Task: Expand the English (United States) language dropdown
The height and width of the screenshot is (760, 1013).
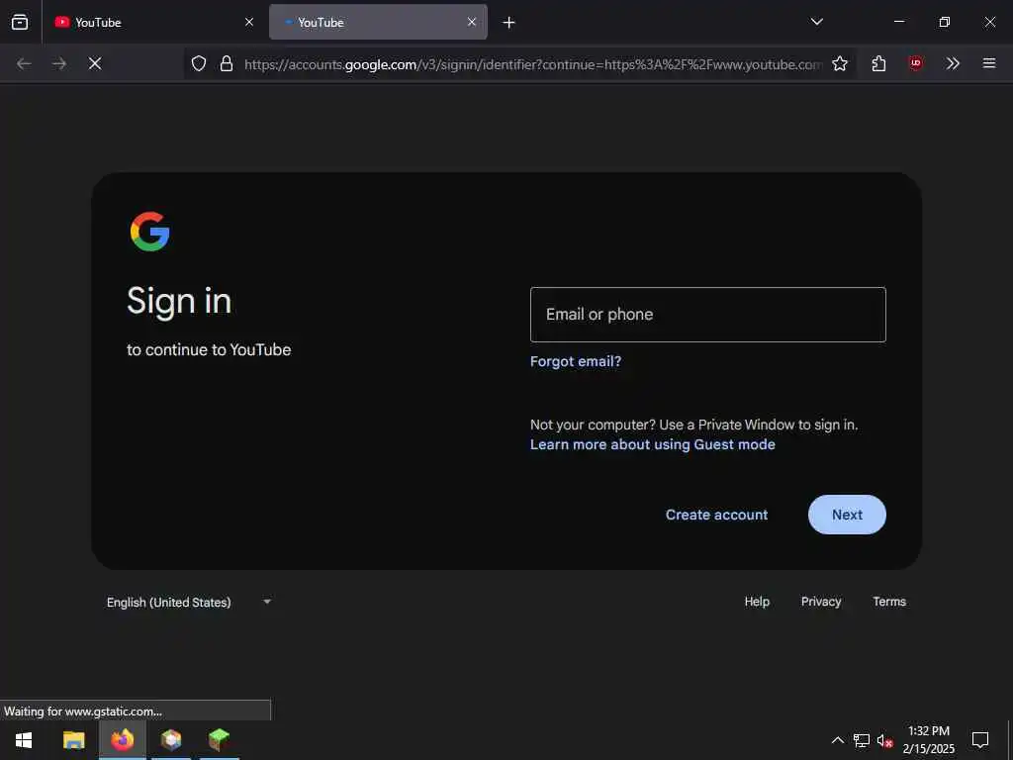Action: click(x=189, y=603)
